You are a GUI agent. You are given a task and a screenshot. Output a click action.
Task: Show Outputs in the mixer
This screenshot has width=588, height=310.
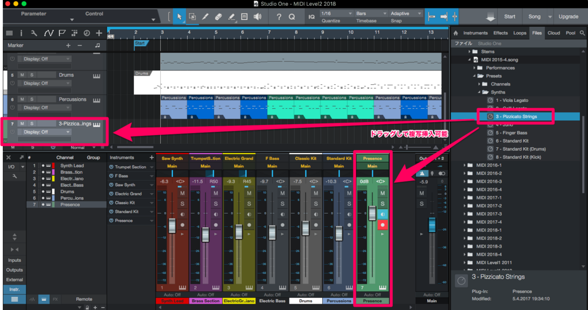pos(14,270)
